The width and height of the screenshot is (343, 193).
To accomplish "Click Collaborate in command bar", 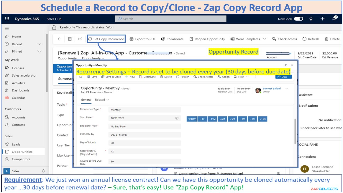I will click(x=172, y=39).
